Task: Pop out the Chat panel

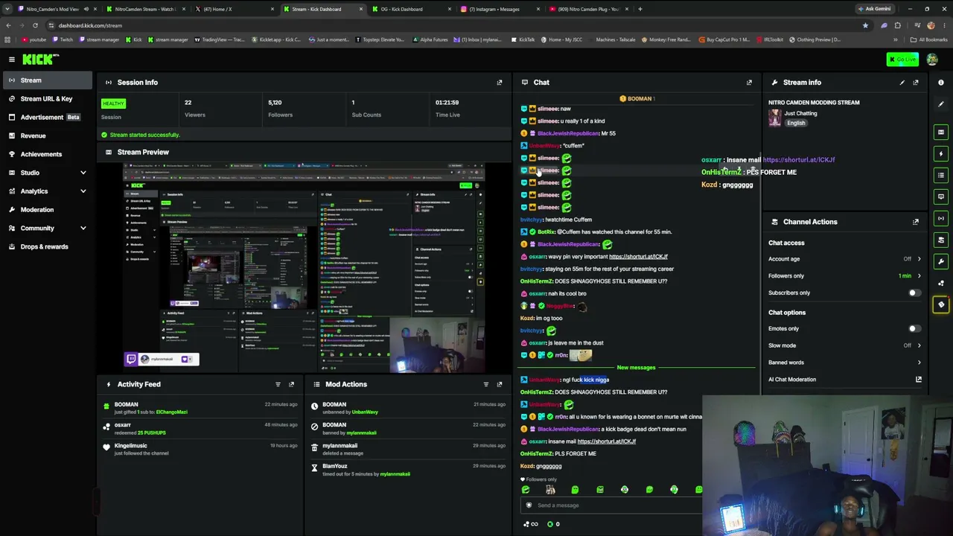Action: point(749,83)
